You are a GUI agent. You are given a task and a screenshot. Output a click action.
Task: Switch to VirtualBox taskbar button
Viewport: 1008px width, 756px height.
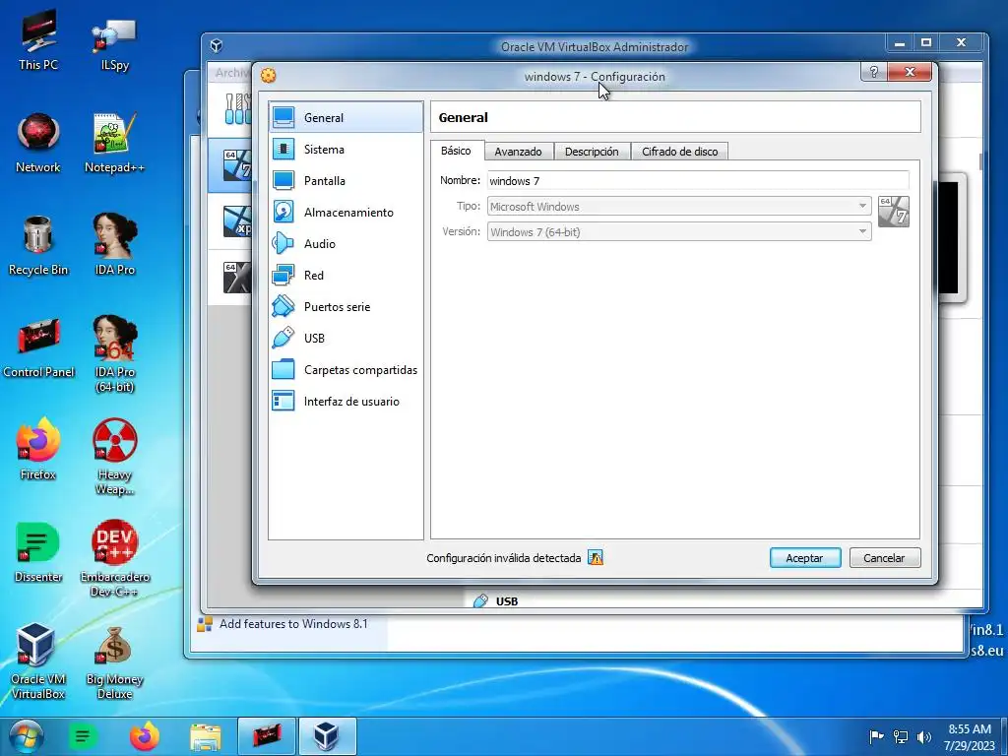(x=327, y=736)
